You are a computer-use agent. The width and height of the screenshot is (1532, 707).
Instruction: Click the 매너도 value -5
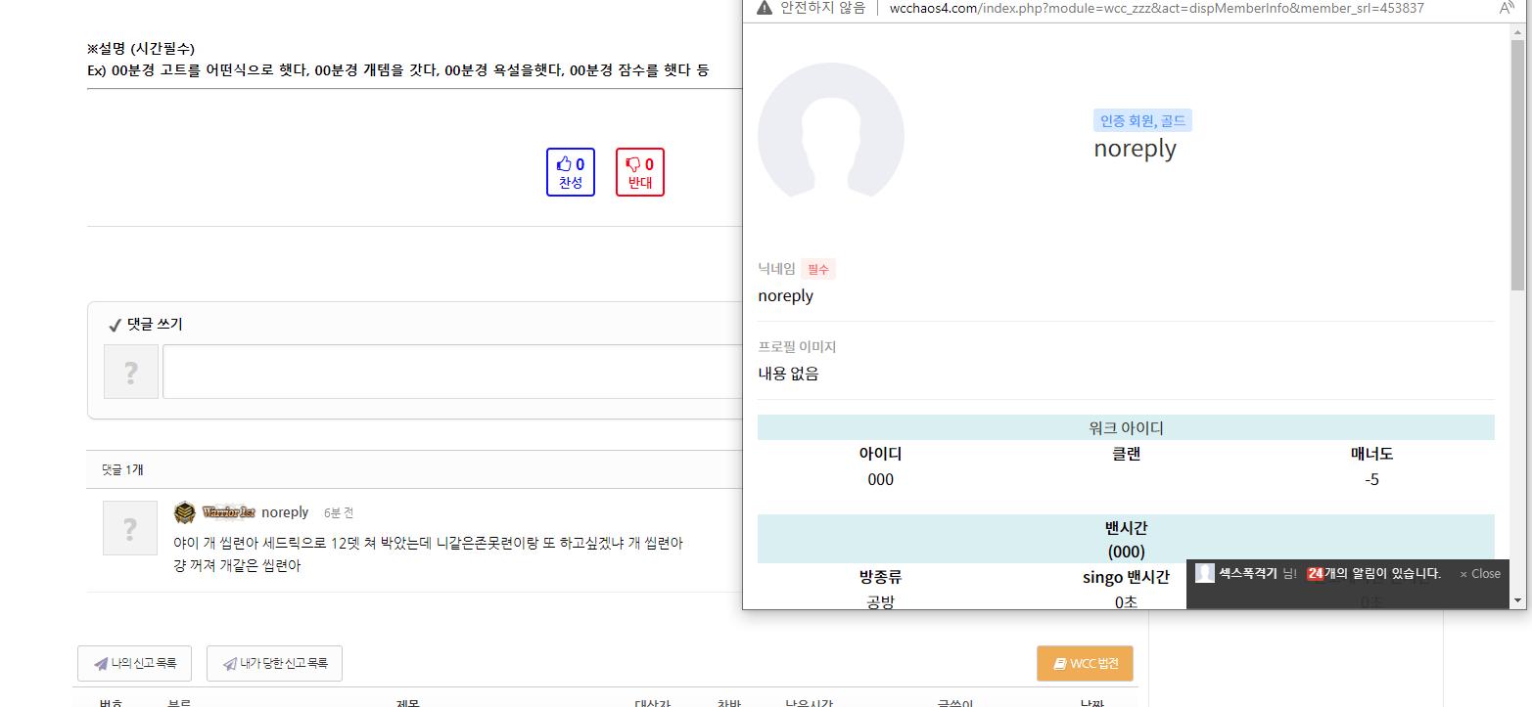pyautogui.click(x=1371, y=479)
